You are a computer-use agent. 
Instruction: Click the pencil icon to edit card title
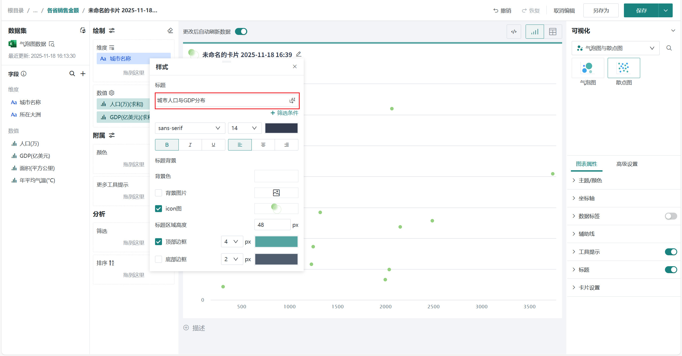tap(299, 54)
